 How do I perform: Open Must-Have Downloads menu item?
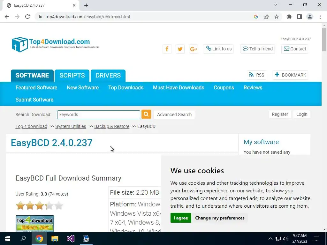tap(179, 87)
